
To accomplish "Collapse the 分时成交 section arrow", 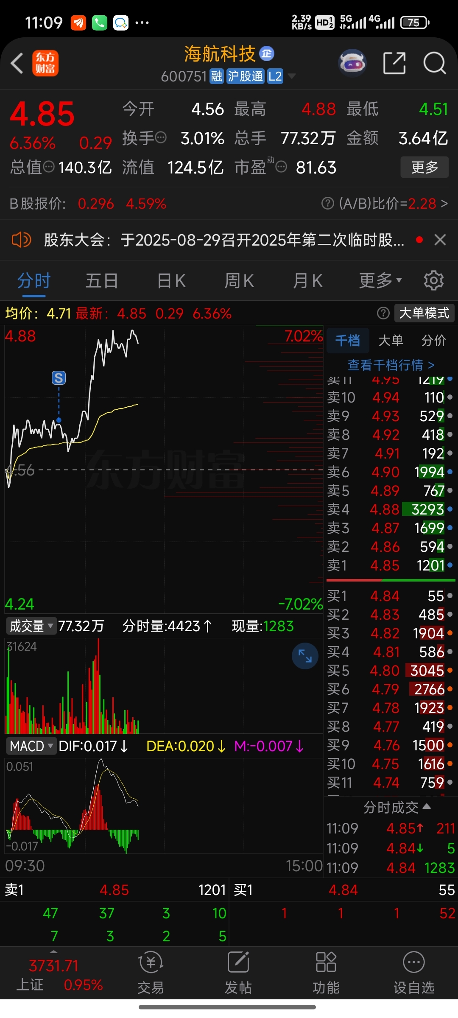I will [x=427, y=806].
